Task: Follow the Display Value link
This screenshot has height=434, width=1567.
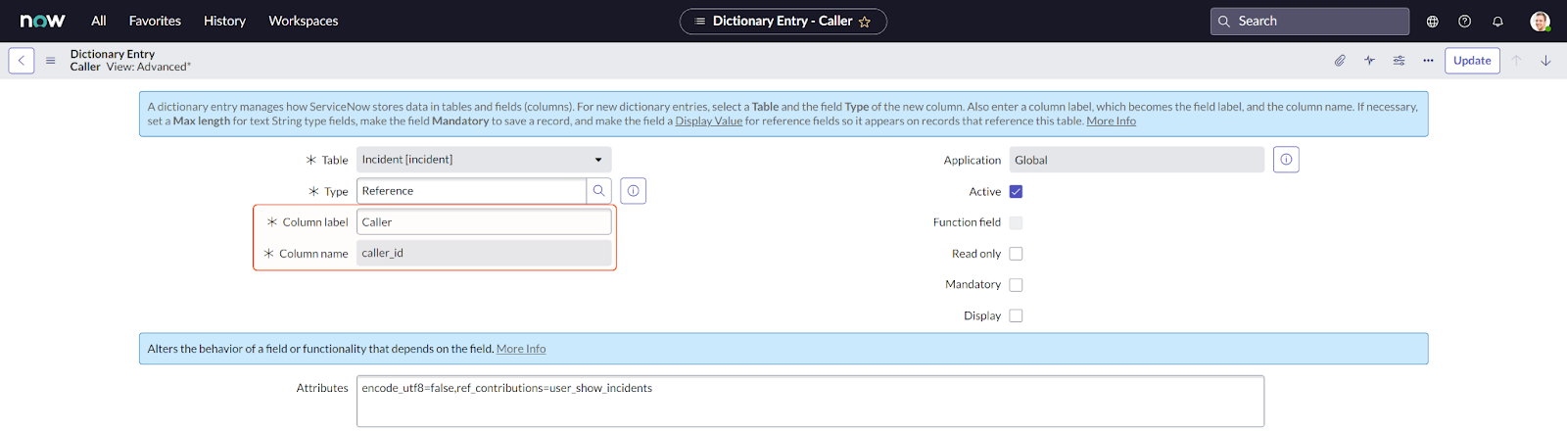Action: click(x=708, y=121)
